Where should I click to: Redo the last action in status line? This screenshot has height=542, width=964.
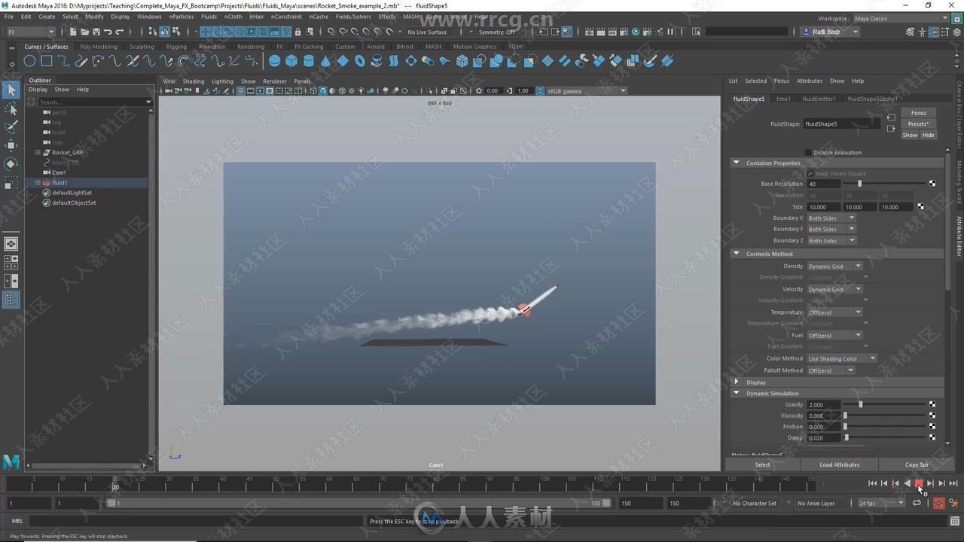120,32
